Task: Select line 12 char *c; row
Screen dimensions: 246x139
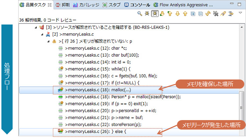Action: coord(96,48)
